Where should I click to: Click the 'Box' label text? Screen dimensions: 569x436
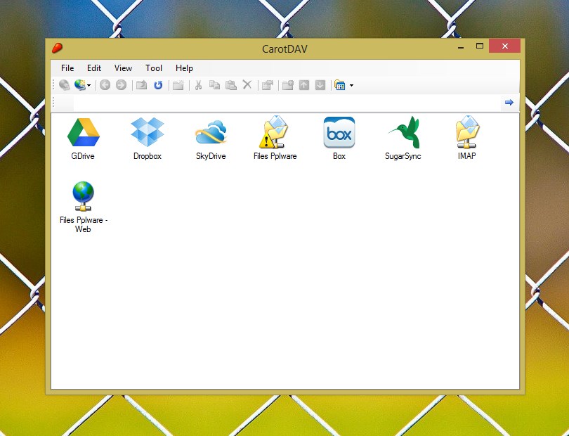[x=339, y=156]
